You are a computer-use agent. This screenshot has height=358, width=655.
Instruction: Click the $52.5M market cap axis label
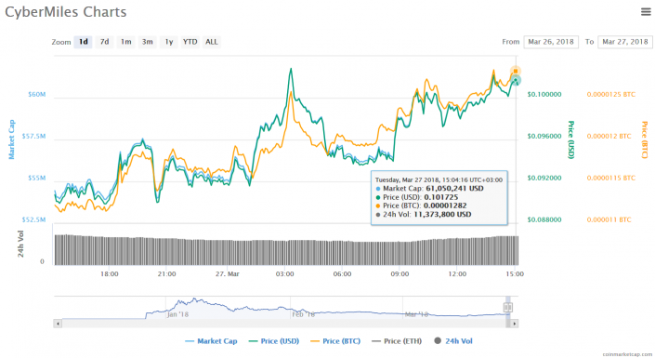[33, 220]
